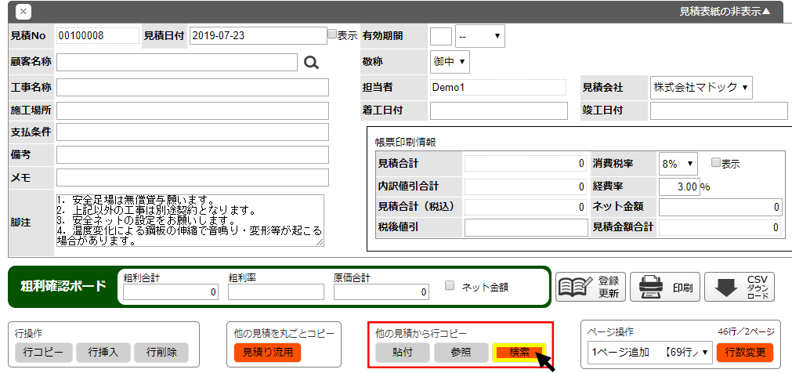The height and width of the screenshot is (373, 792).
Task: Collapse the header via 見積表紙の非表示
Action: pyautogui.click(x=724, y=12)
